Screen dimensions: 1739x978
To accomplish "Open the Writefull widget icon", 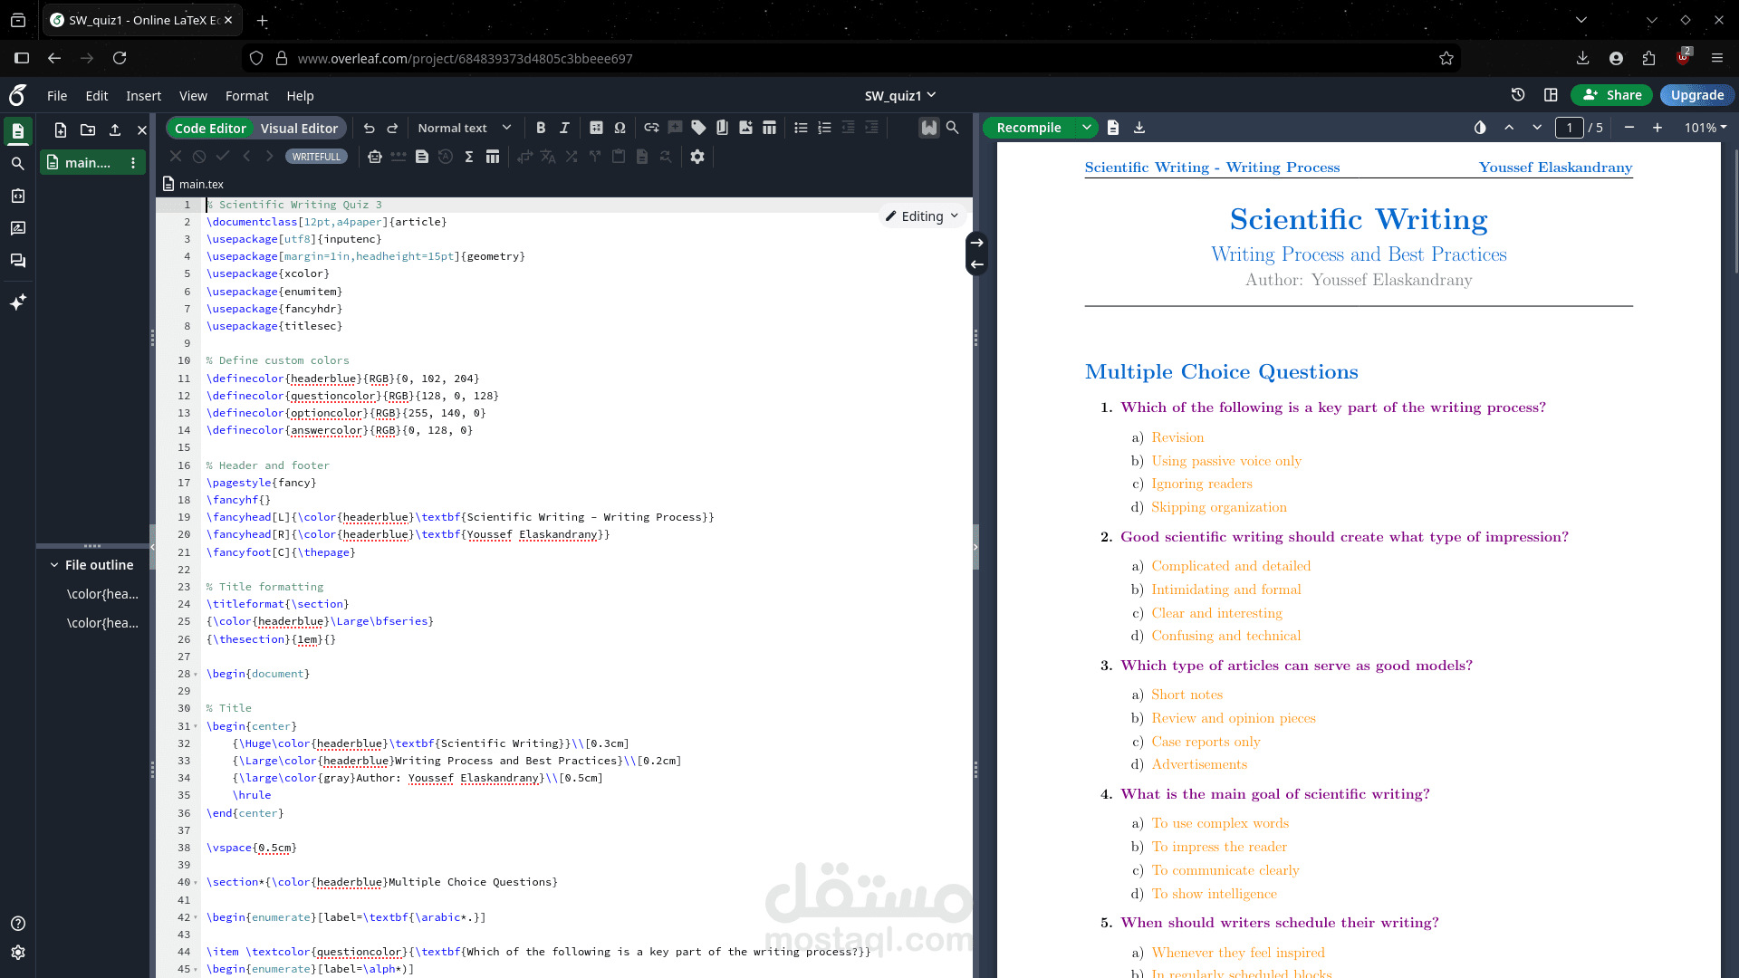I will pos(928,128).
